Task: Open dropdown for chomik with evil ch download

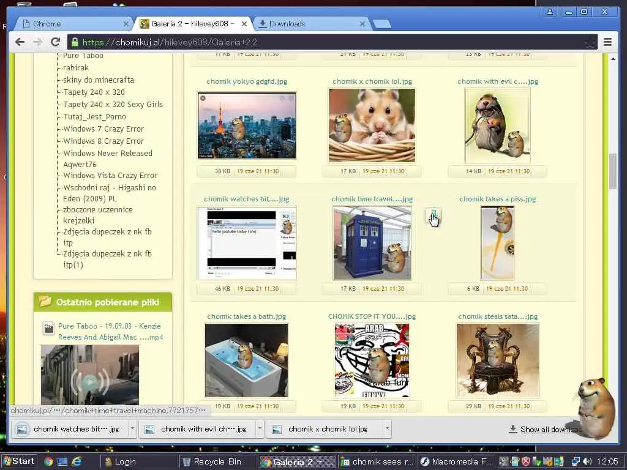Action: tap(260, 429)
